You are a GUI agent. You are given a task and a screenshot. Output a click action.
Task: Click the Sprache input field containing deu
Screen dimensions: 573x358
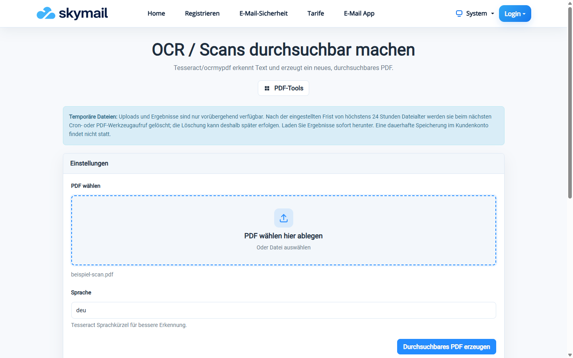click(284, 310)
